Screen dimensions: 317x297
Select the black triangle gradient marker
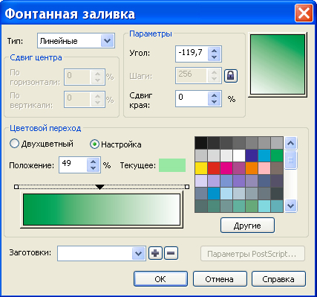click(x=99, y=187)
